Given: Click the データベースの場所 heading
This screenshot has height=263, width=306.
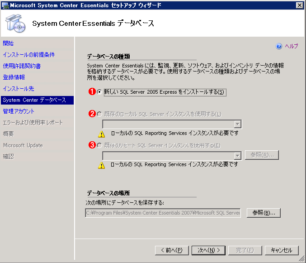Looking at the screenshot, I should 108,193.
